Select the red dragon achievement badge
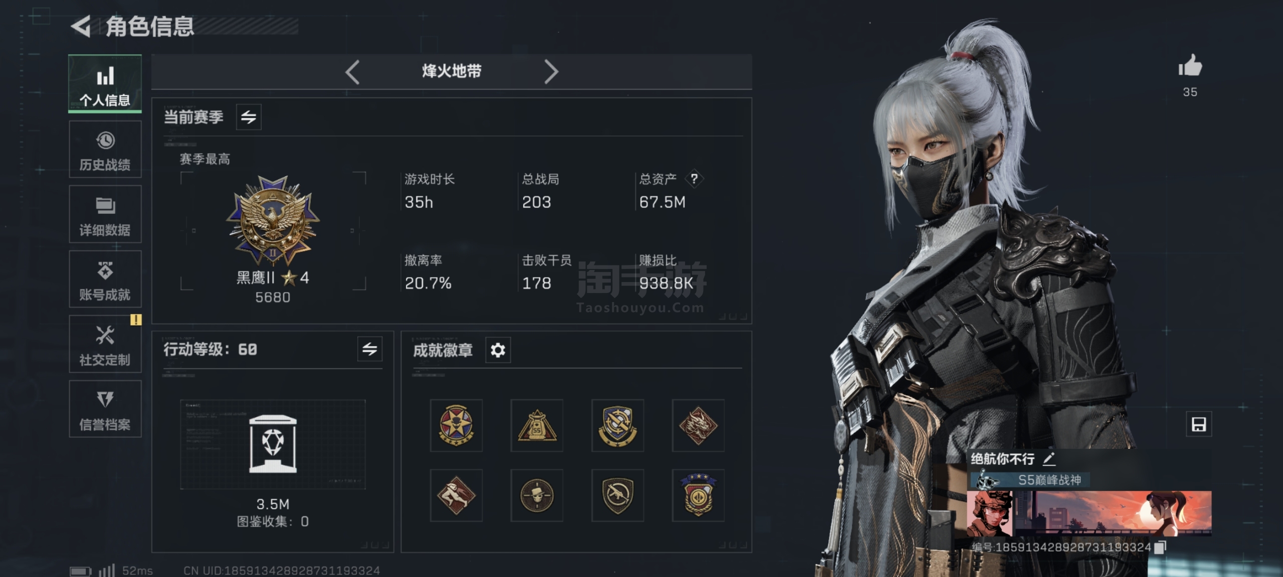Image resolution: width=1283 pixels, height=577 pixels. click(698, 425)
